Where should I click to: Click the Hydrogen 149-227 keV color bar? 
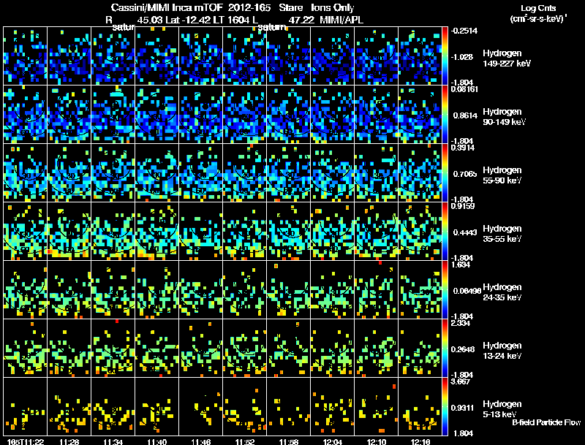445,56
